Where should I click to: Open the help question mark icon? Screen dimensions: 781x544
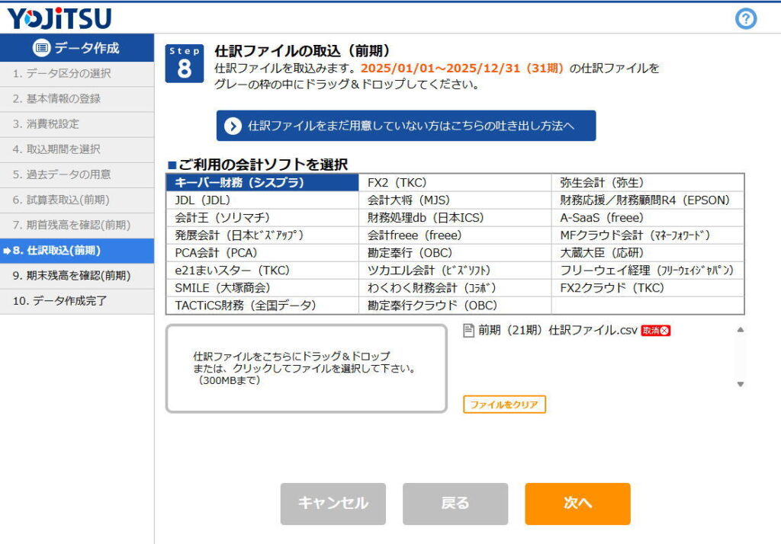(x=745, y=19)
